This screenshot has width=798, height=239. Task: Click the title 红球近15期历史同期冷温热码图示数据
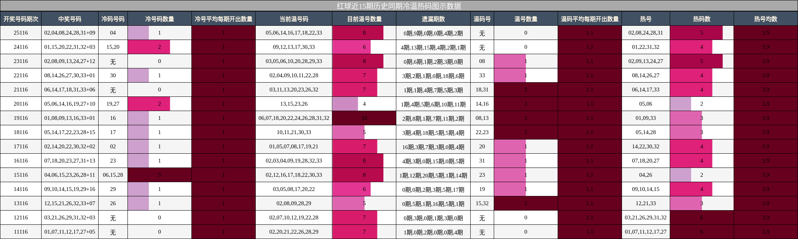point(399,6)
